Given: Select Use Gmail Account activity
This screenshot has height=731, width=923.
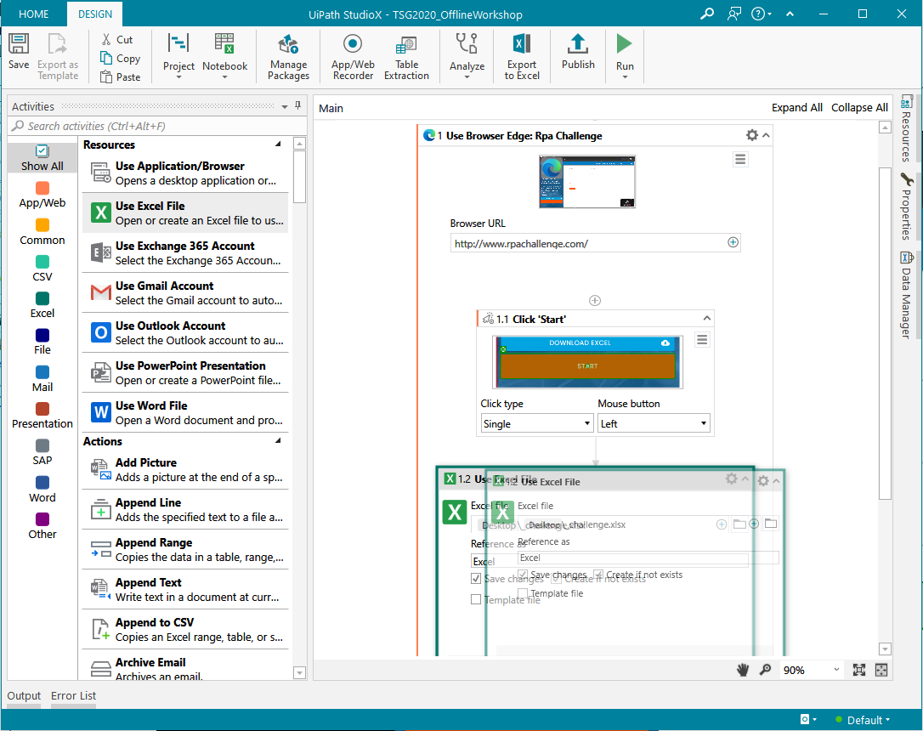Looking at the screenshot, I should [185, 293].
